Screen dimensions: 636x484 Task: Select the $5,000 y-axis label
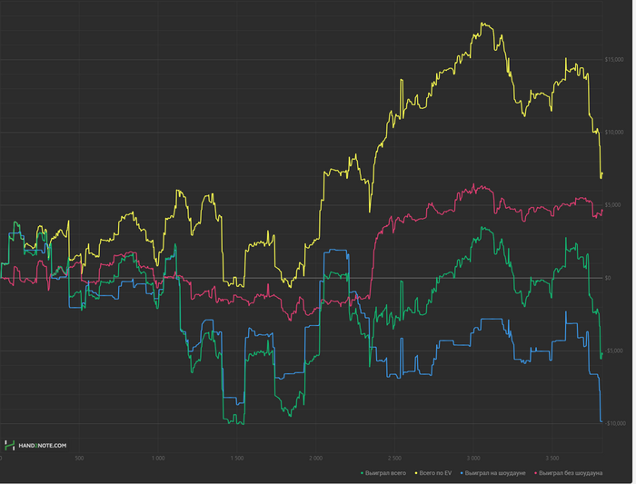(612, 205)
